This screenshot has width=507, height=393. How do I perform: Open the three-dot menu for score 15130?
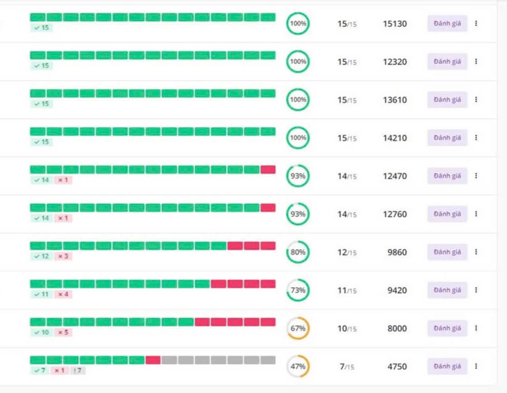pos(476,23)
